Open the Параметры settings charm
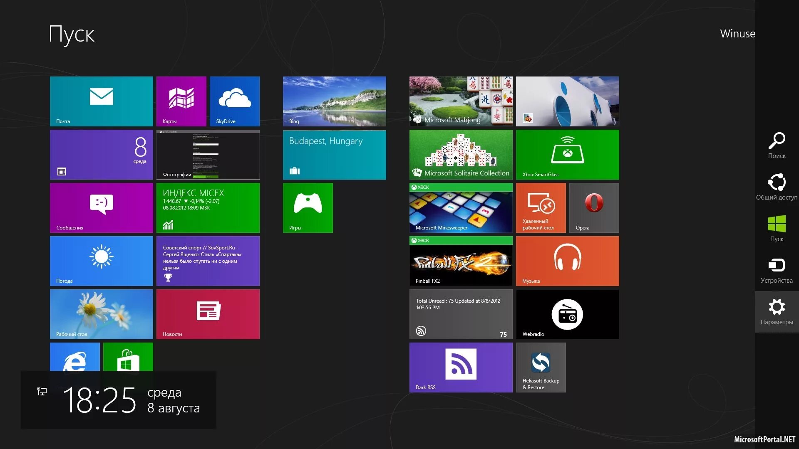This screenshot has width=799, height=449. (x=777, y=312)
